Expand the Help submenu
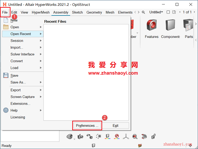 tap(23, 110)
